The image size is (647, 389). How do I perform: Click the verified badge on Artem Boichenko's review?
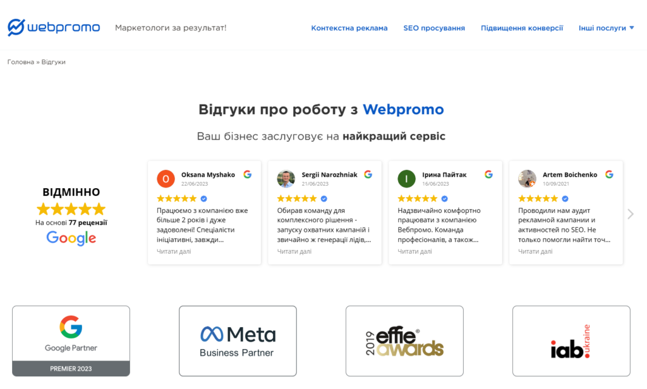pyautogui.click(x=565, y=198)
